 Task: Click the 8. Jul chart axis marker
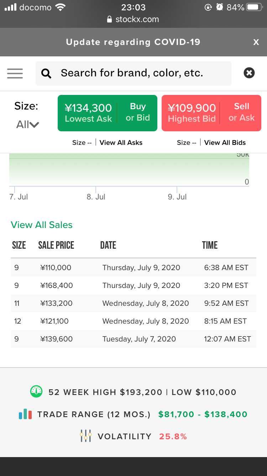tap(96, 197)
